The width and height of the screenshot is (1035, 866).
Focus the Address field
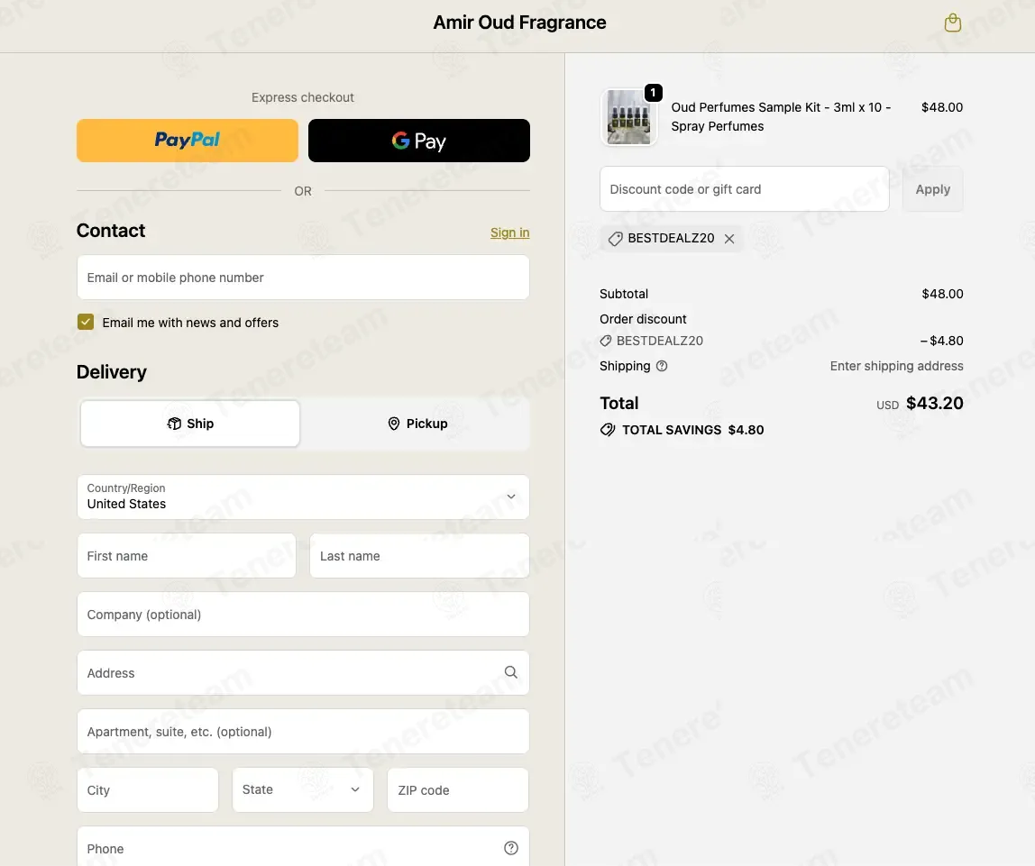point(303,673)
